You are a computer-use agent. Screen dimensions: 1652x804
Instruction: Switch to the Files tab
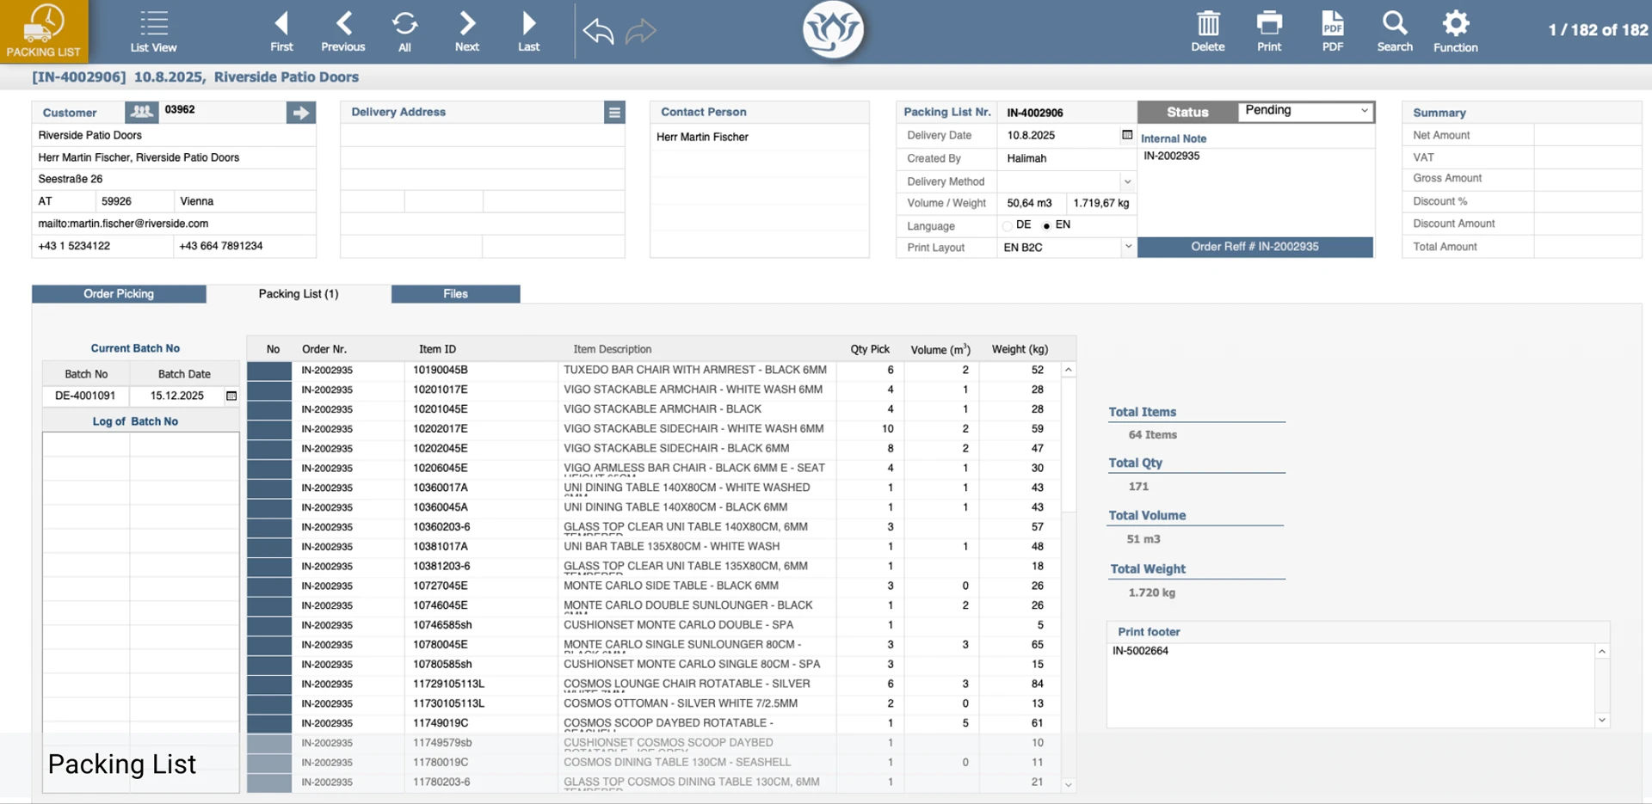click(455, 294)
